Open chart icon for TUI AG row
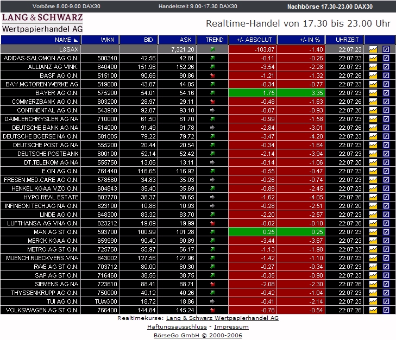 click(373, 301)
